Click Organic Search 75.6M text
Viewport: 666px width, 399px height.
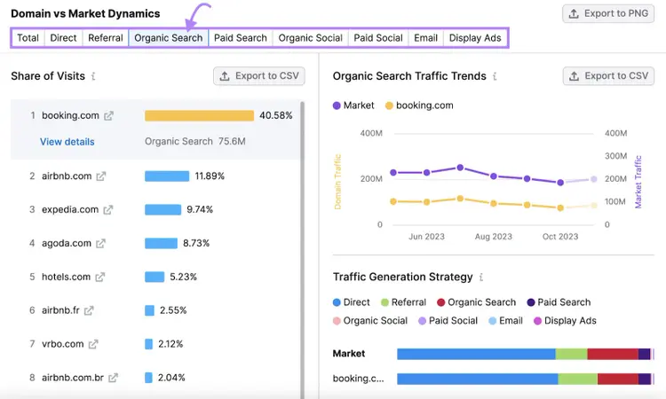[195, 142]
